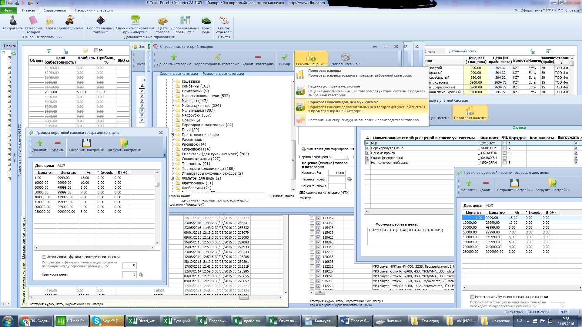
Task: Switch to the Главная ribbon tab
Action: [28, 10]
